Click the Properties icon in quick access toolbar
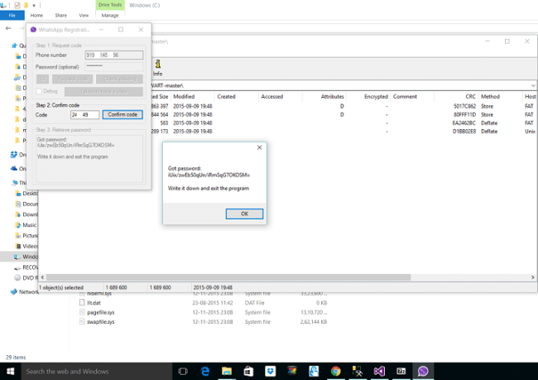The width and height of the screenshot is (538, 380). 17,5
